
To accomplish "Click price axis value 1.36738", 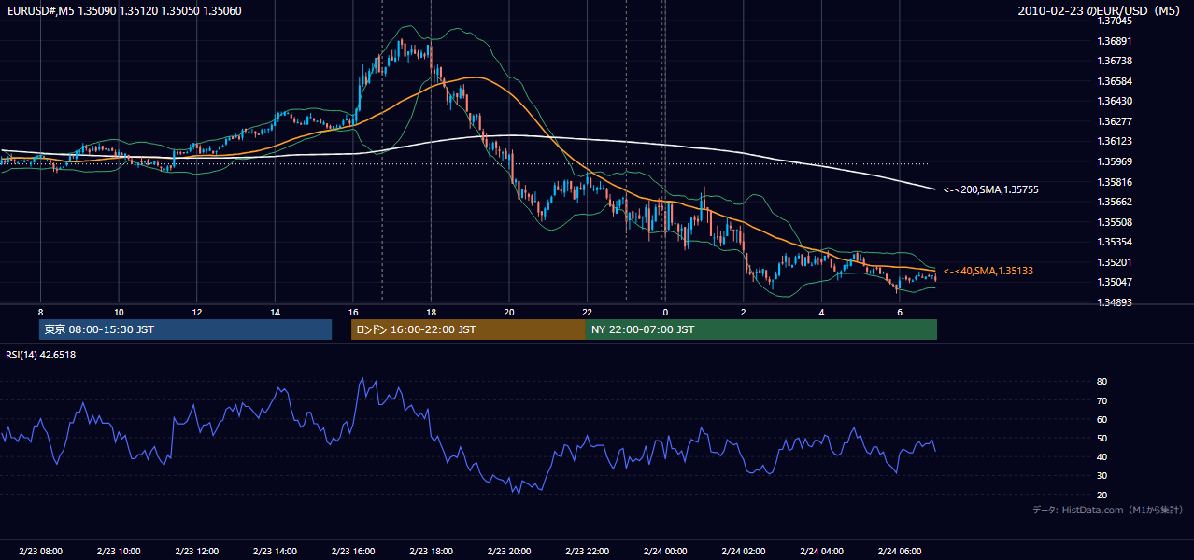I will [1116, 61].
